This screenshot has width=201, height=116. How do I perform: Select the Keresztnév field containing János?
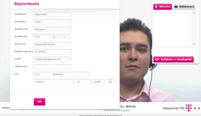pos(52,22)
